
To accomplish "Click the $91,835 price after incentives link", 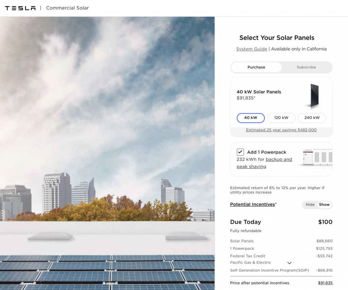I will pos(325,283).
